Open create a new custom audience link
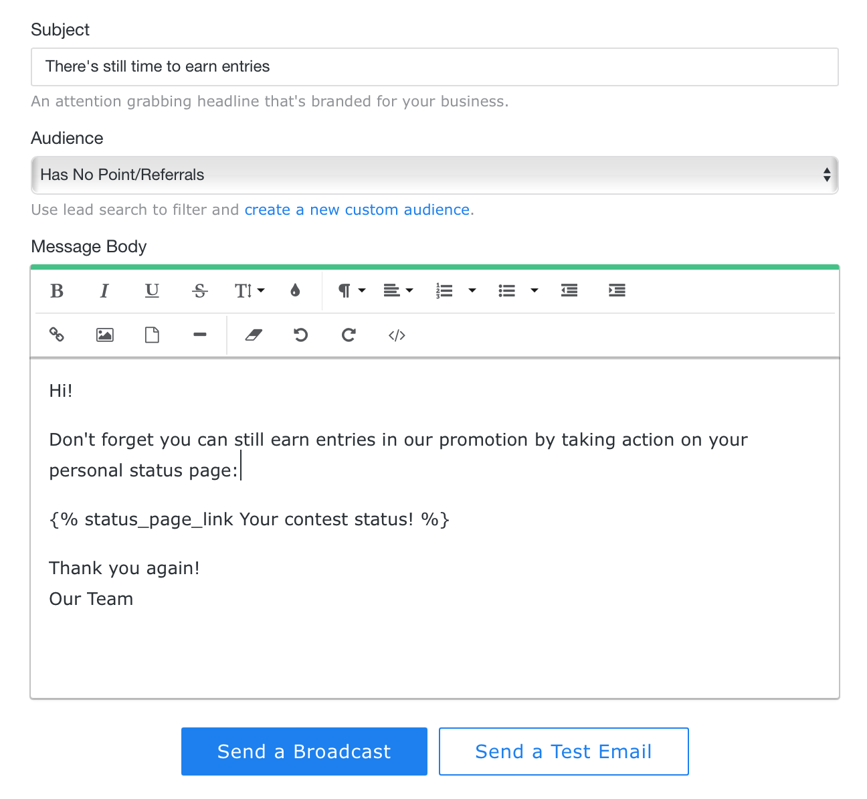This screenshot has width=867, height=799. pyautogui.click(x=357, y=209)
